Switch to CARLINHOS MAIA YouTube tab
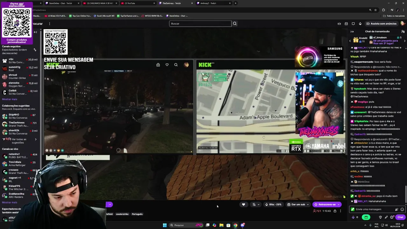This screenshot has height=229, width=407. pos(100,3)
